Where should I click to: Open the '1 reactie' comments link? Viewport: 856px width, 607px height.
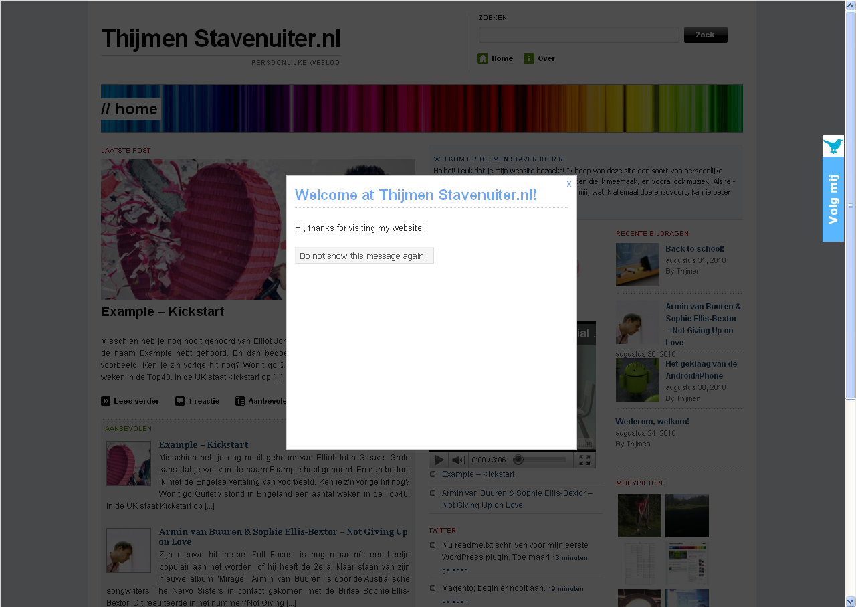203,401
